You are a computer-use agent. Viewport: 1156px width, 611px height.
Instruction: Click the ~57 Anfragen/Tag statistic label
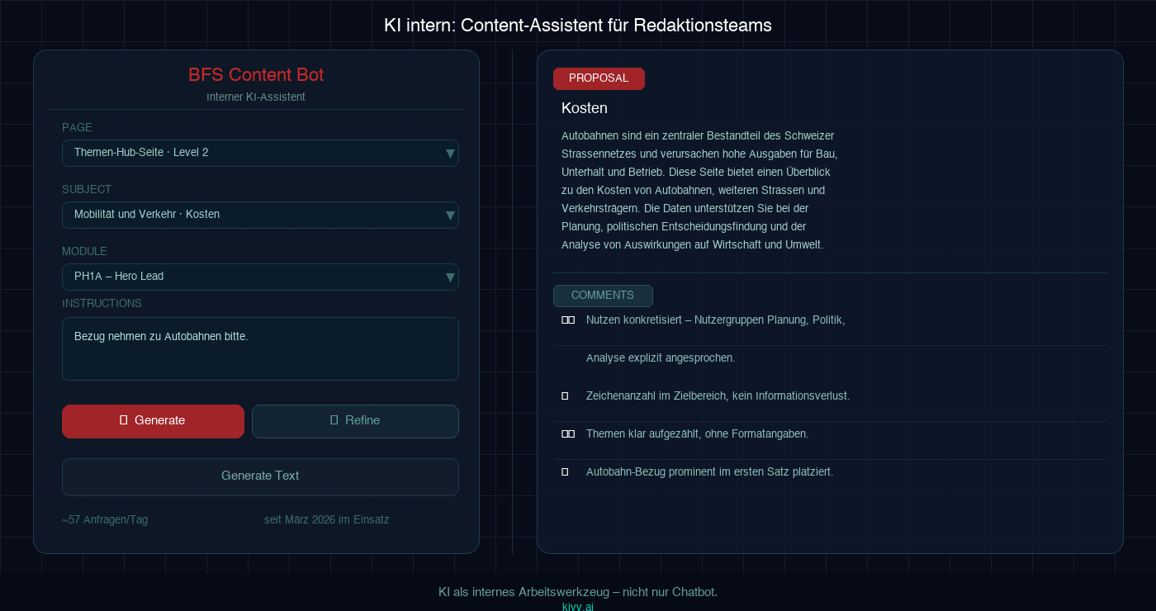(105, 519)
